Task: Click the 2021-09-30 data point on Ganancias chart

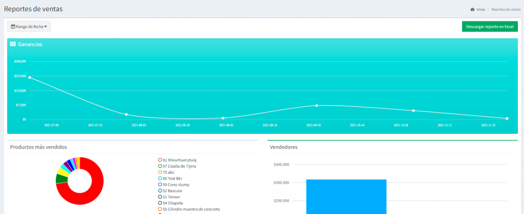Action: point(317,106)
